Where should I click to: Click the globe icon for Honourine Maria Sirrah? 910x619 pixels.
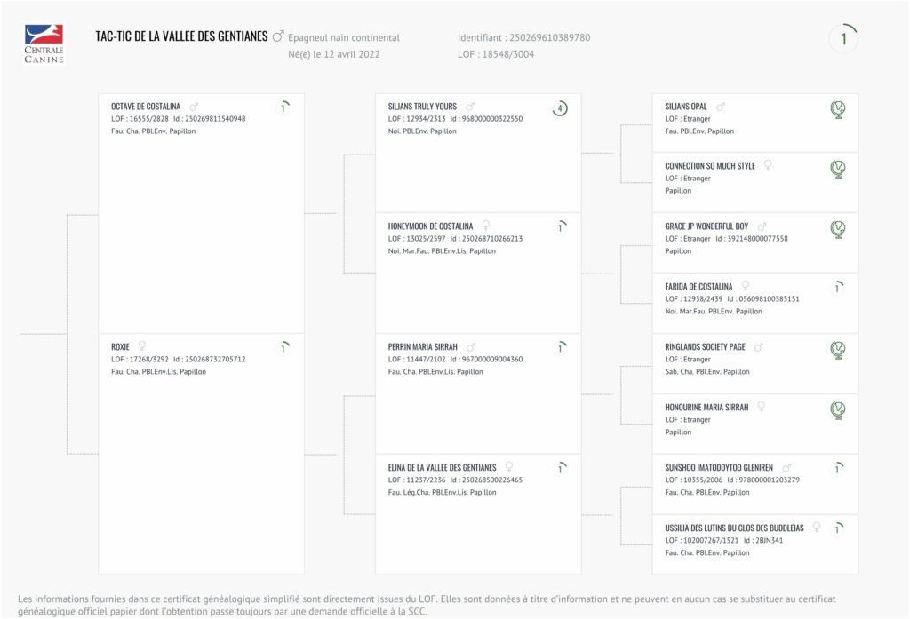pos(837,410)
